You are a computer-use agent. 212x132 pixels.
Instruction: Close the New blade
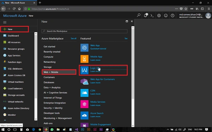pos(132,21)
